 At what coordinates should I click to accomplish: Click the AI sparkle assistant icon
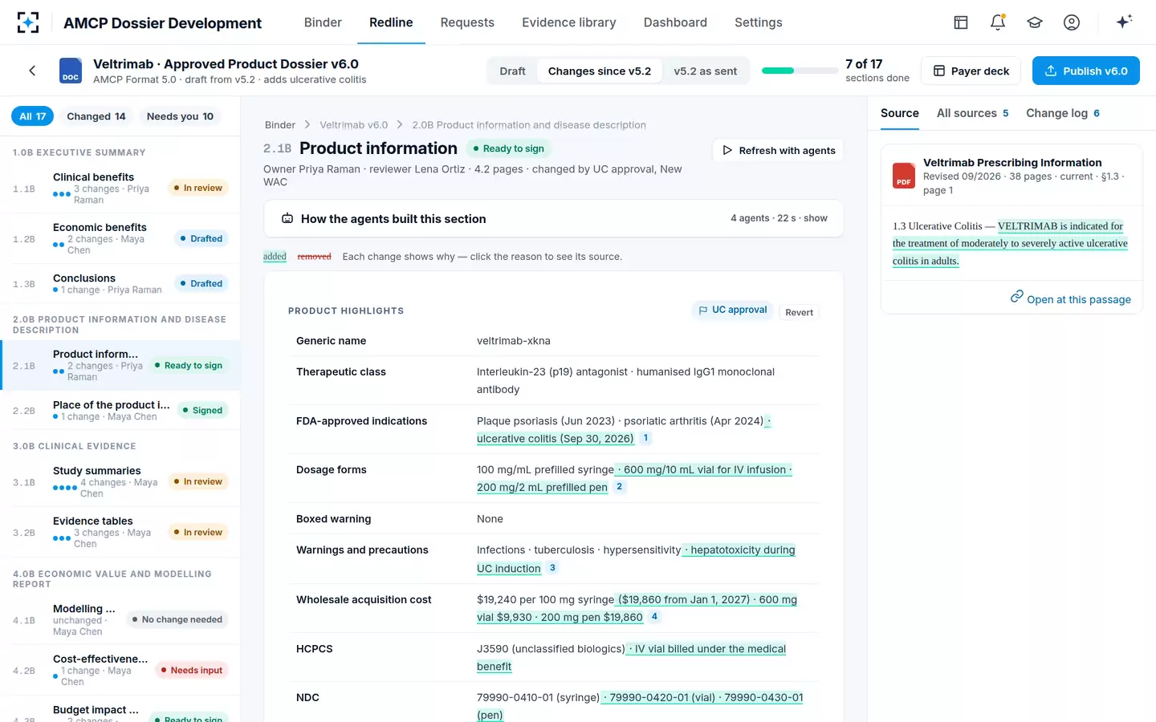tap(1124, 22)
